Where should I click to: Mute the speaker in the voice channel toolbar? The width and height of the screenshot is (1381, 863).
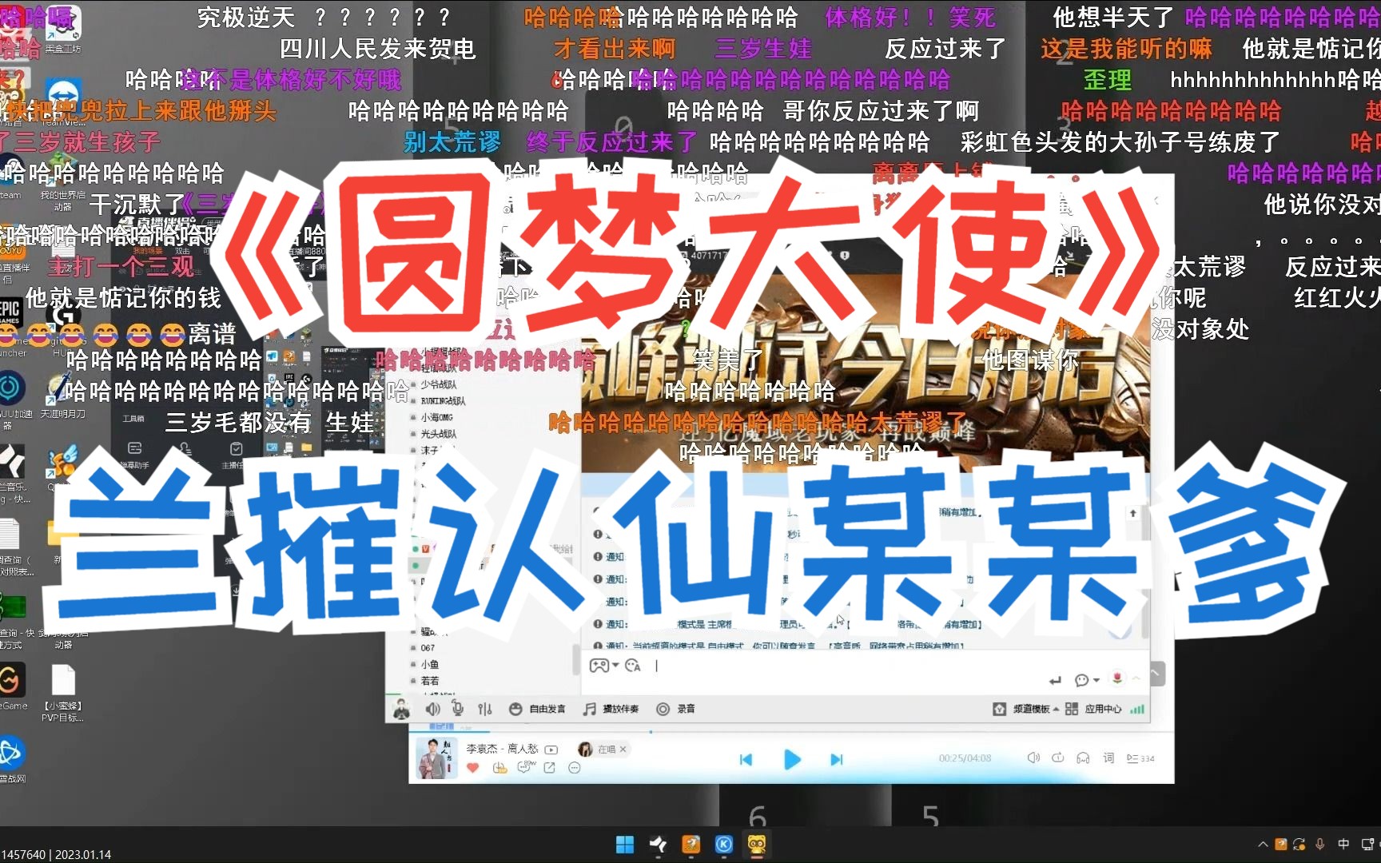point(432,709)
